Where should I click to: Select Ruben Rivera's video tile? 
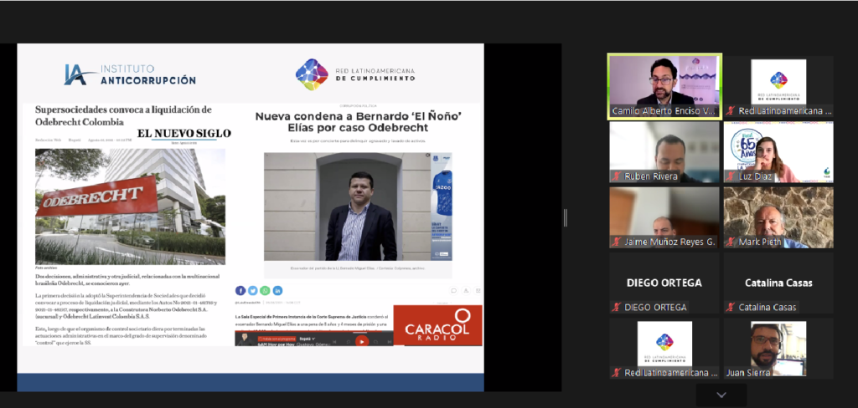pos(664,152)
